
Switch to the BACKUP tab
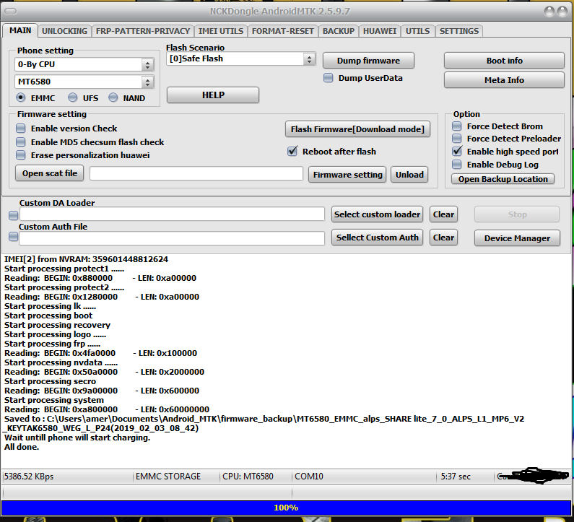[x=339, y=31]
